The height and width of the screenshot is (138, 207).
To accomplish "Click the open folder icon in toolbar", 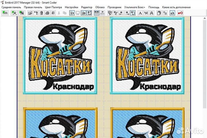I will [x=30, y=13].
